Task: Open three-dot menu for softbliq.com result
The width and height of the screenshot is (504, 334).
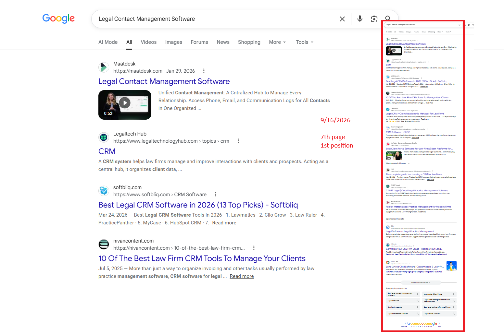Action: pos(215,194)
